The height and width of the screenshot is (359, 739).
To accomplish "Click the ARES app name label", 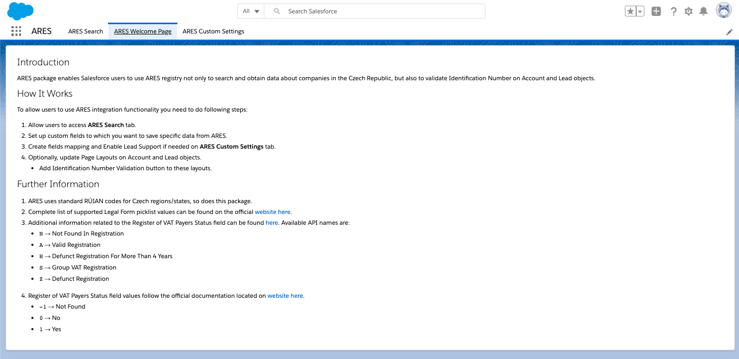I will click(41, 31).
